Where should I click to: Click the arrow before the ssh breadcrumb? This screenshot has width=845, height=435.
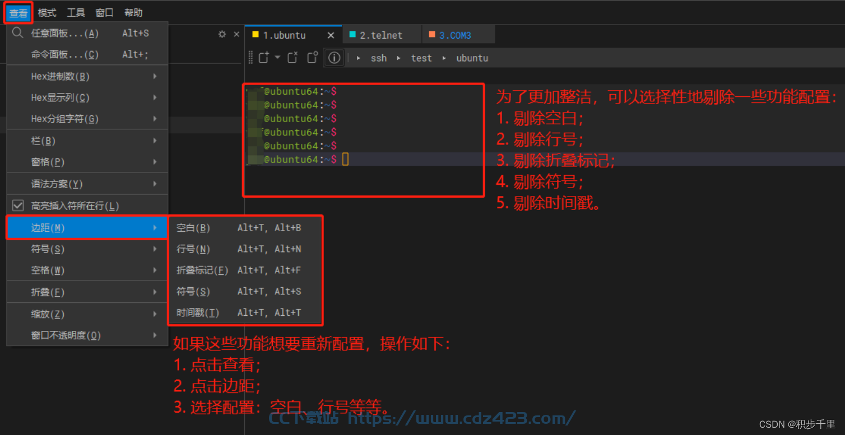click(359, 58)
